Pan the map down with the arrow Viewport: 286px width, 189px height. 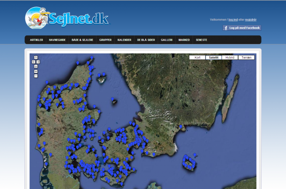36,66
